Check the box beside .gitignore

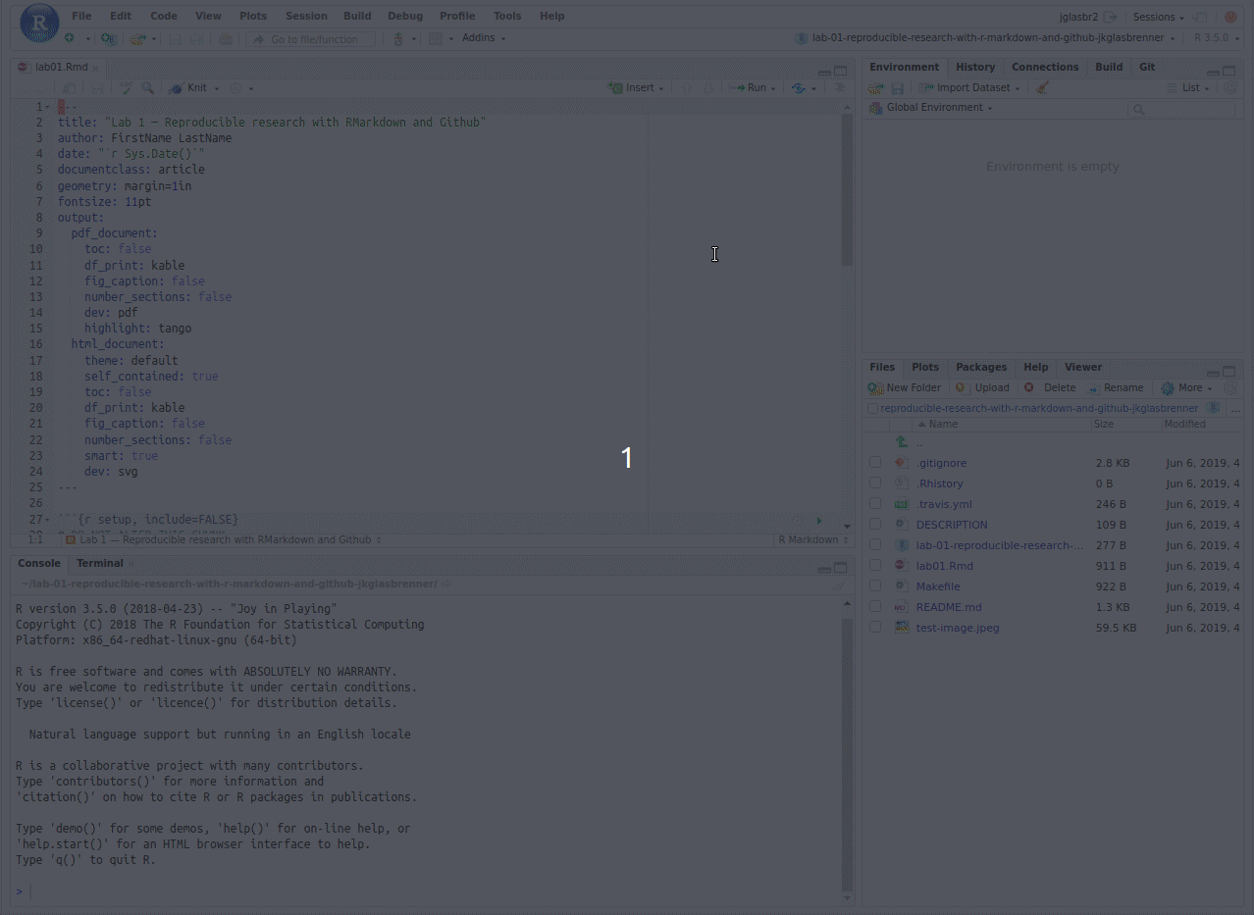click(875, 463)
